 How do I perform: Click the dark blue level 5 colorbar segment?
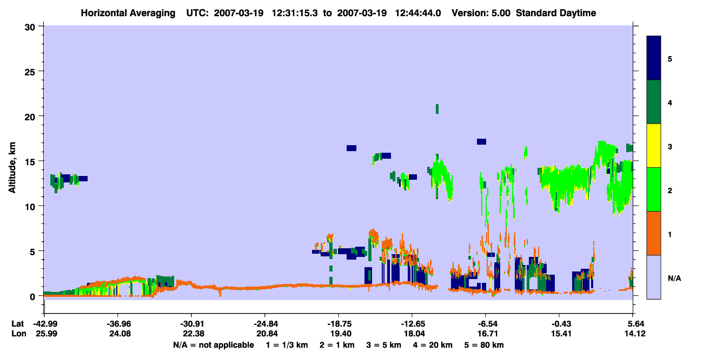pos(654,58)
